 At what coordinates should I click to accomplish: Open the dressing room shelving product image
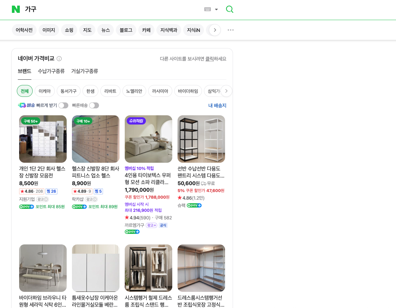(201, 268)
